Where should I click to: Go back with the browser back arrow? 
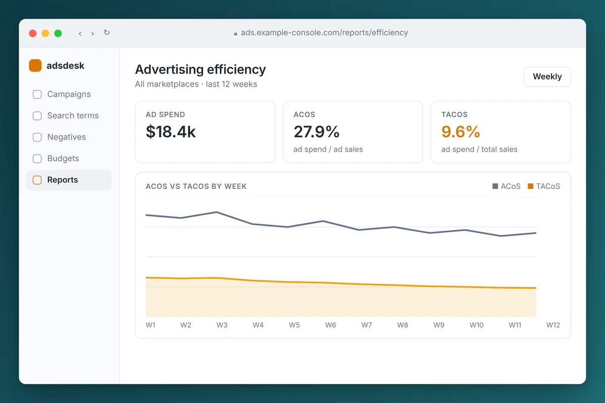tap(80, 33)
